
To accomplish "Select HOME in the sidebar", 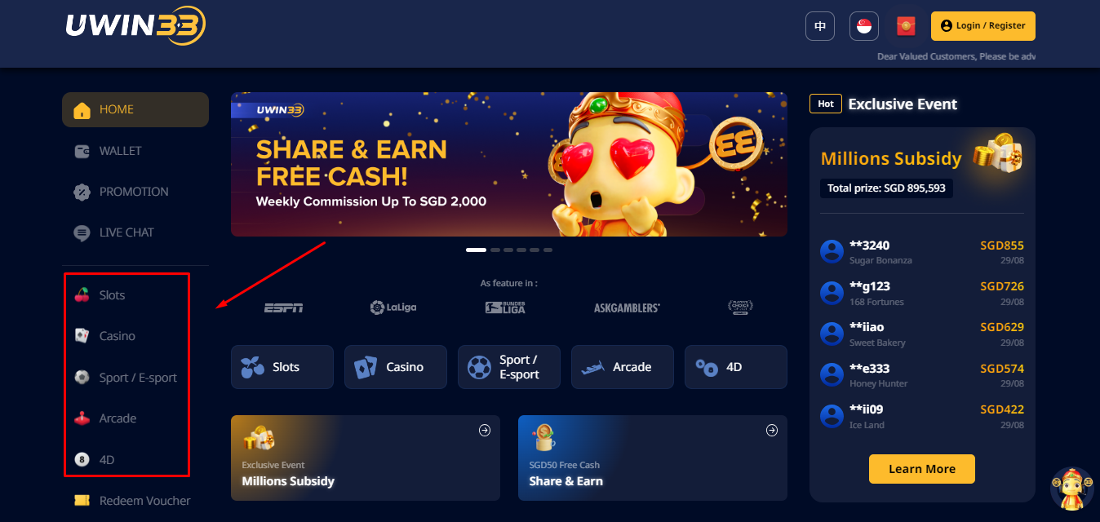I will click(135, 109).
